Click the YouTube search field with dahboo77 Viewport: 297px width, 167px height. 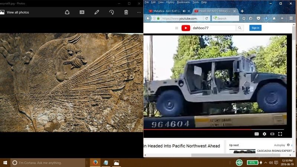(213, 28)
